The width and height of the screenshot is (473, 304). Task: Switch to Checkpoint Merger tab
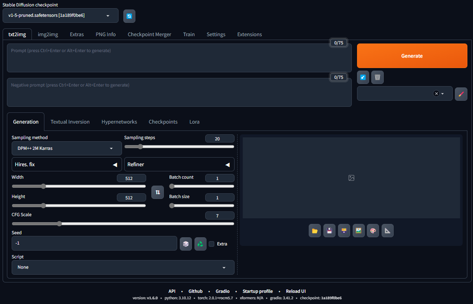point(149,34)
